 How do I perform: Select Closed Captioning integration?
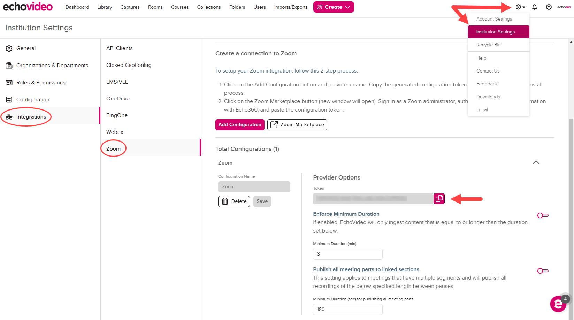click(x=151, y=65)
